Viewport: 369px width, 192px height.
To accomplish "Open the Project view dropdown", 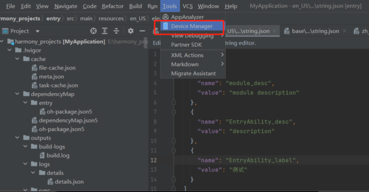I will (37, 31).
